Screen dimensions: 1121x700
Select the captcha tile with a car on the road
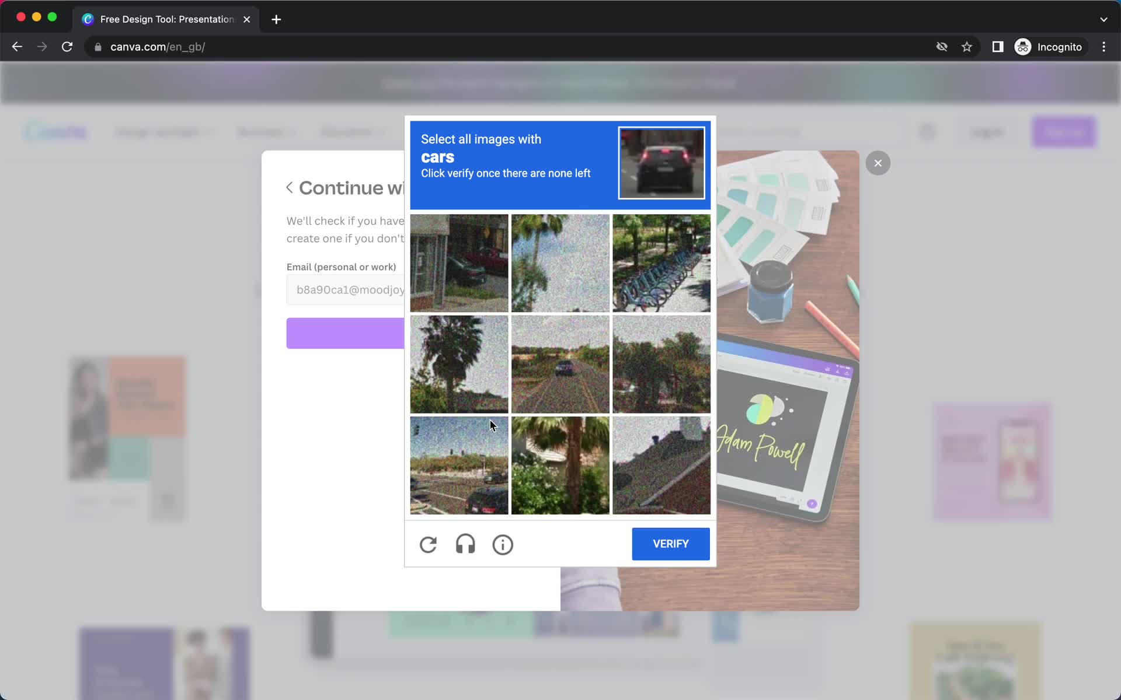click(x=560, y=364)
